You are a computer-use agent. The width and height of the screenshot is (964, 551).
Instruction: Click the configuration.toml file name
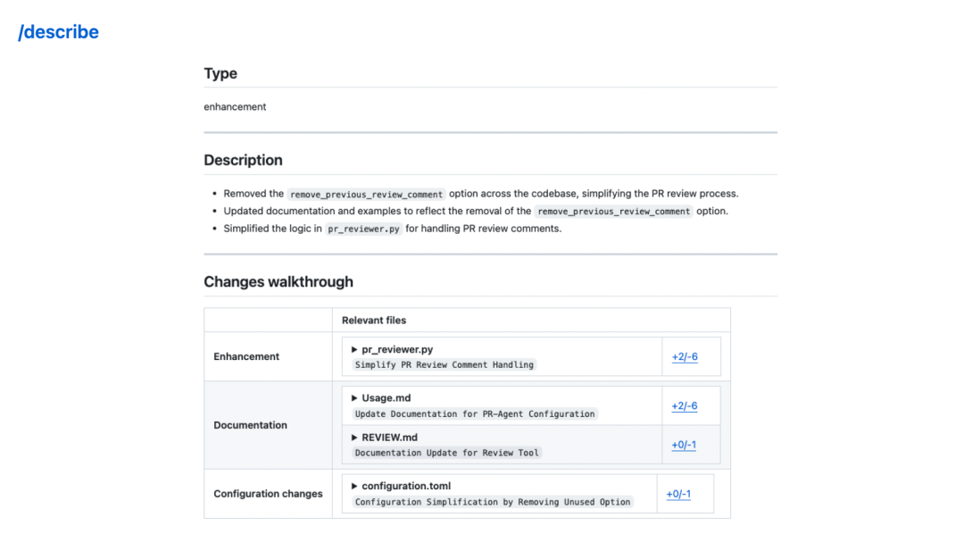click(406, 486)
